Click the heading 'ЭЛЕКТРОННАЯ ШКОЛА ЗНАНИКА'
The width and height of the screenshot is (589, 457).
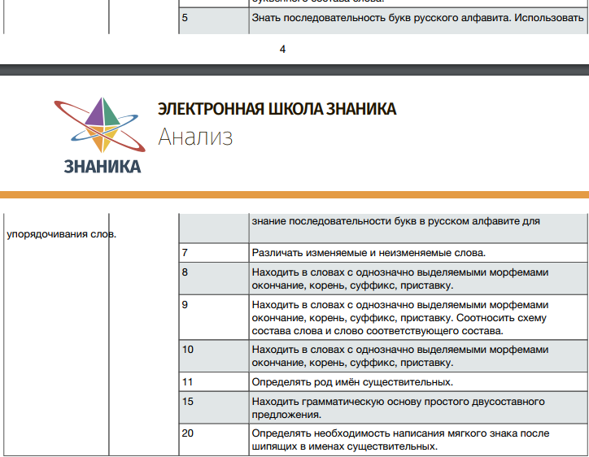pyautogui.click(x=277, y=109)
